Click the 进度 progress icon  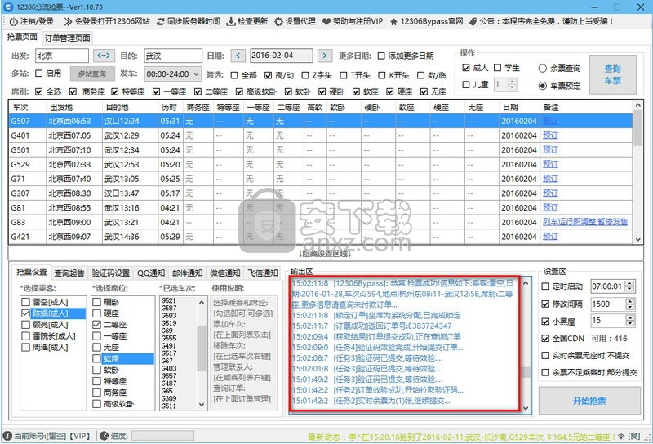point(104,436)
